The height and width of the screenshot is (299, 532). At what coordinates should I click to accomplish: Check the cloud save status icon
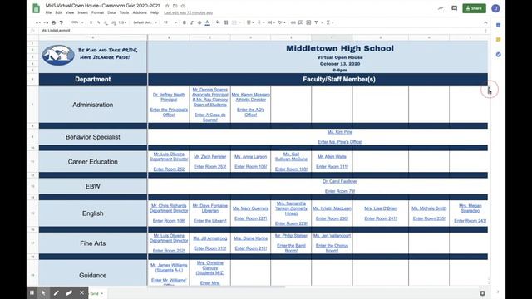pyautogui.click(x=183, y=6)
